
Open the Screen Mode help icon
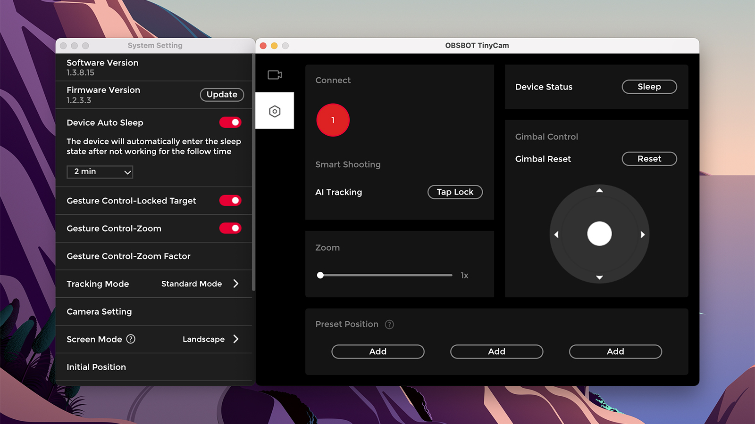[x=131, y=339]
